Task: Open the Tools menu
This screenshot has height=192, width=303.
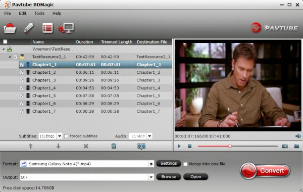Action: (39, 13)
